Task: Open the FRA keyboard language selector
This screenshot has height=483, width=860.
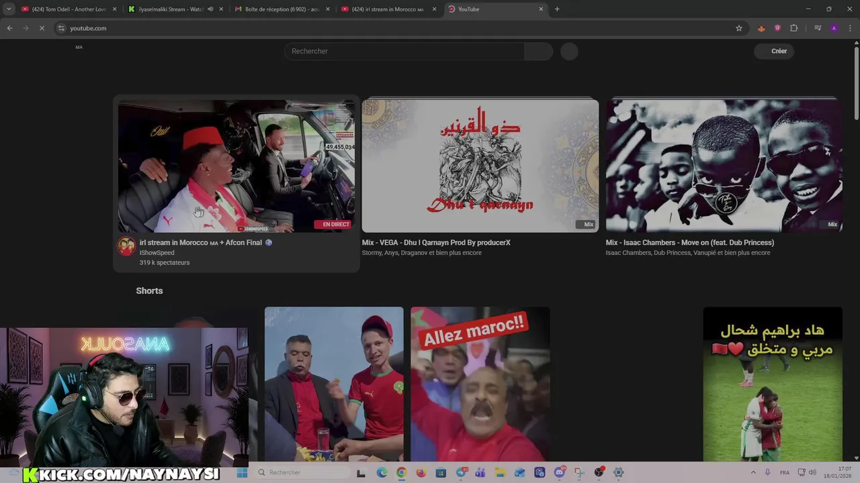Action: [x=785, y=472]
